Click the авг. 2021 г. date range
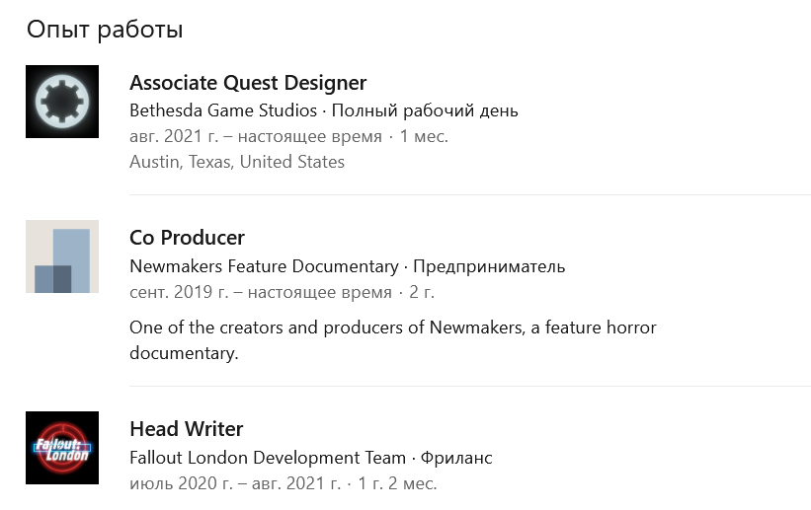Screen dimensions: 811x510 (256, 136)
